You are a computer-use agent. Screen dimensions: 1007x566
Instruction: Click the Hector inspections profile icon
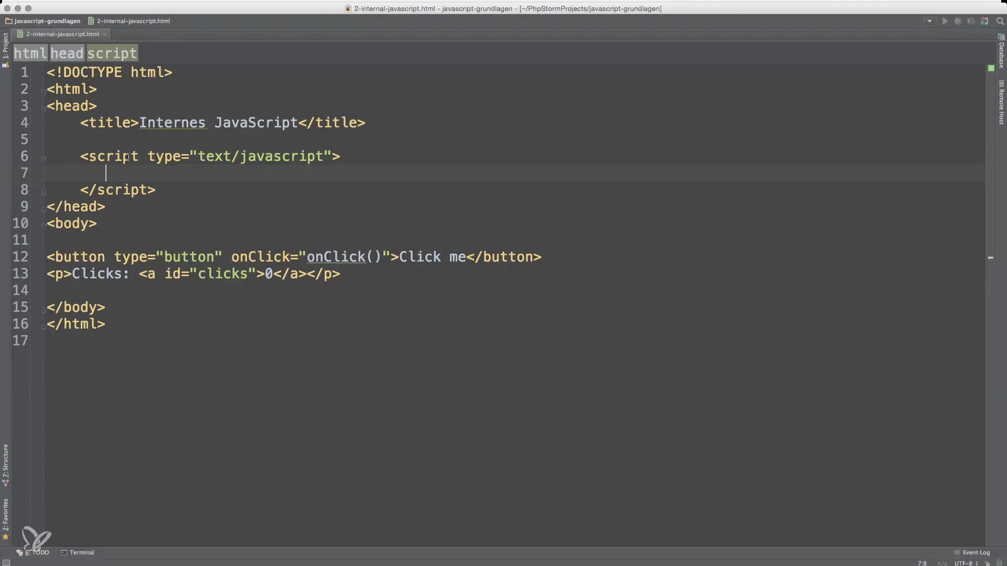999,563
